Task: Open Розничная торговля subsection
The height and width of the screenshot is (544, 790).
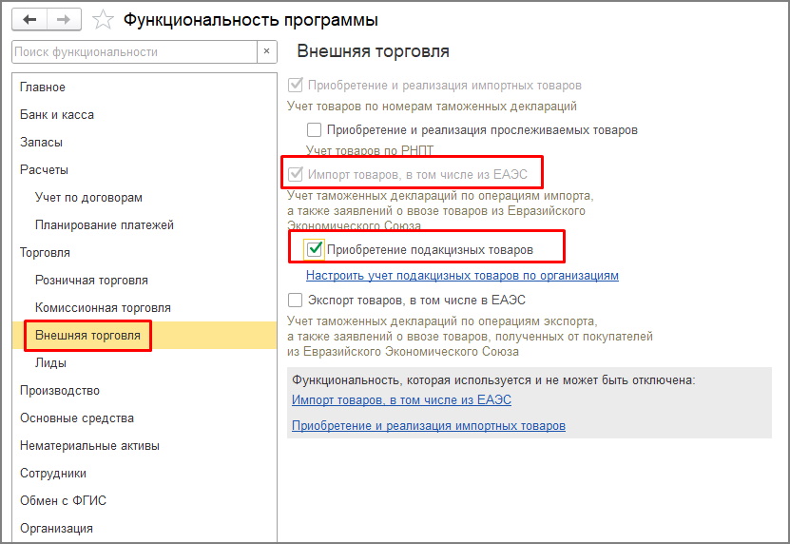Action: click(x=145, y=280)
